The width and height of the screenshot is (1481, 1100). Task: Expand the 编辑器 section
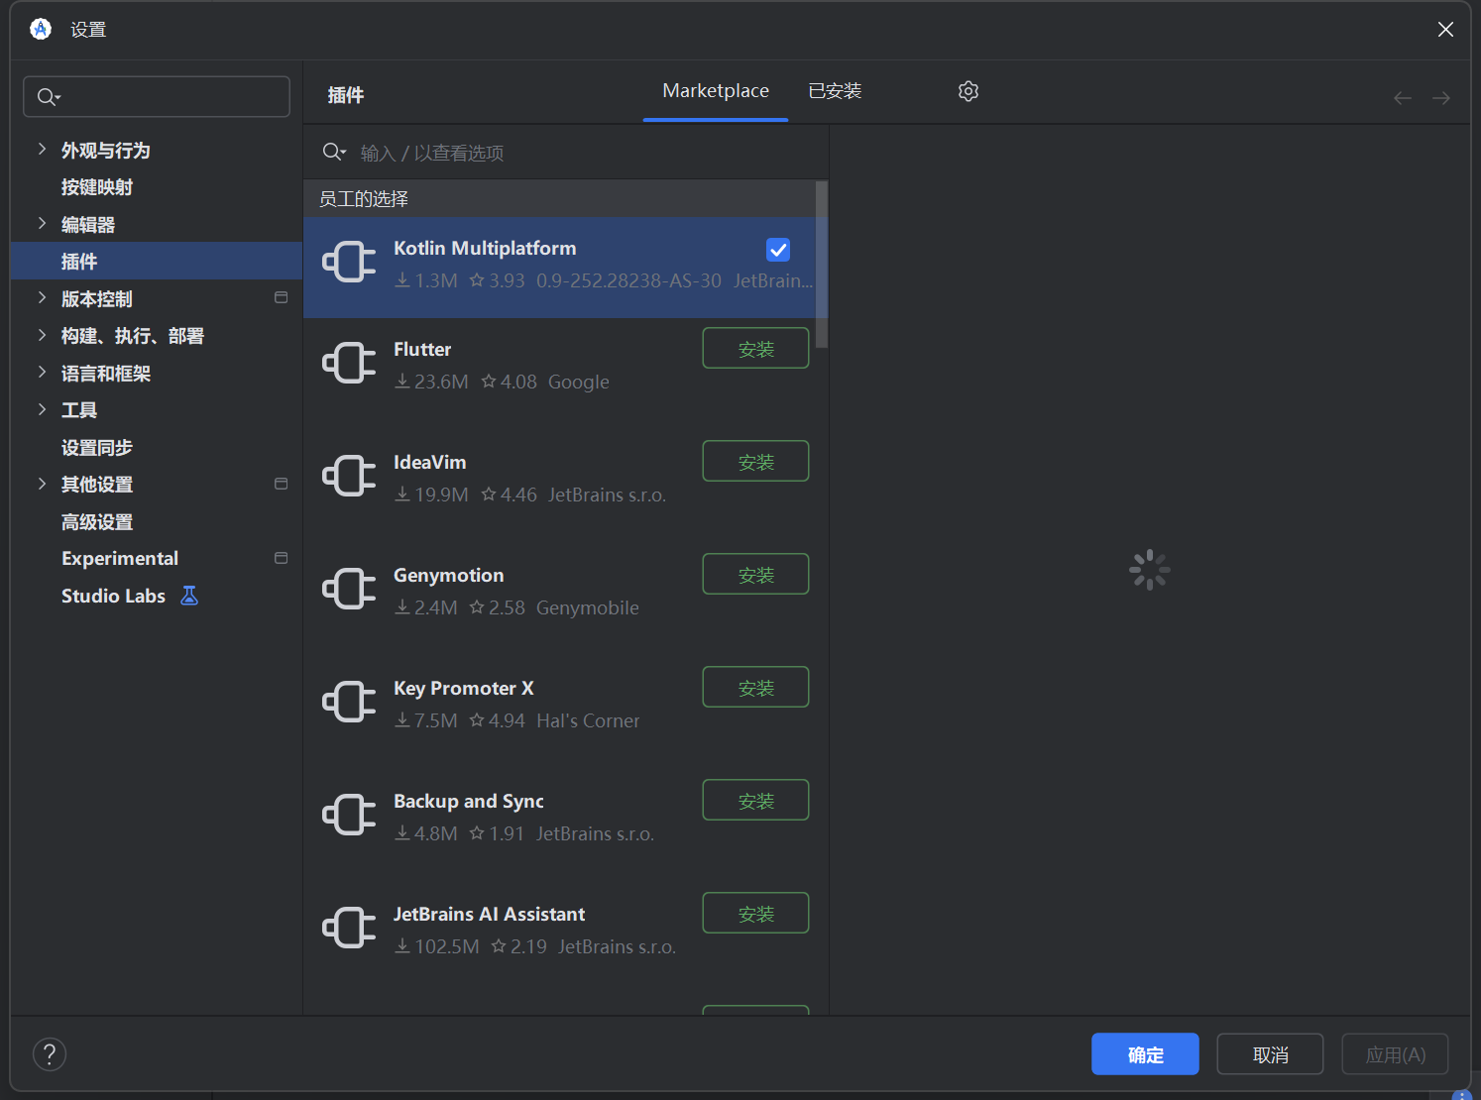(x=42, y=223)
